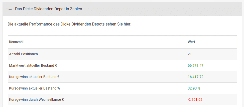Click the value 21 for positions
The width and height of the screenshot is (244, 107).
[x=190, y=54]
